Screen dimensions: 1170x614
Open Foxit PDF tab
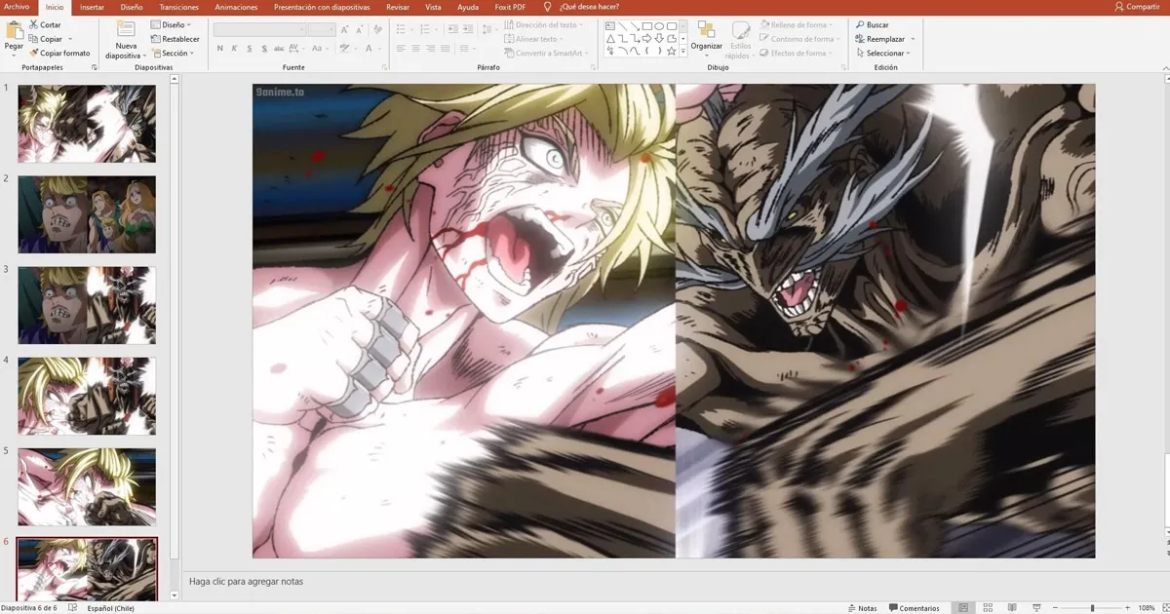510,7
